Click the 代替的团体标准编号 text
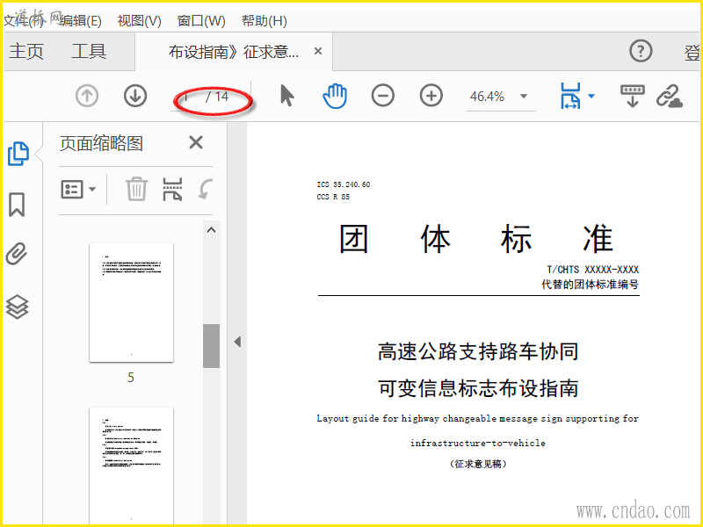Image resolution: width=703 pixels, height=527 pixels. [x=590, y=284]
